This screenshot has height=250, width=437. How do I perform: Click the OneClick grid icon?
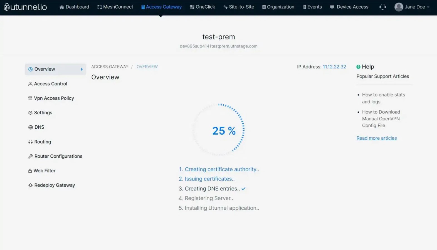(x=192, y=7)
